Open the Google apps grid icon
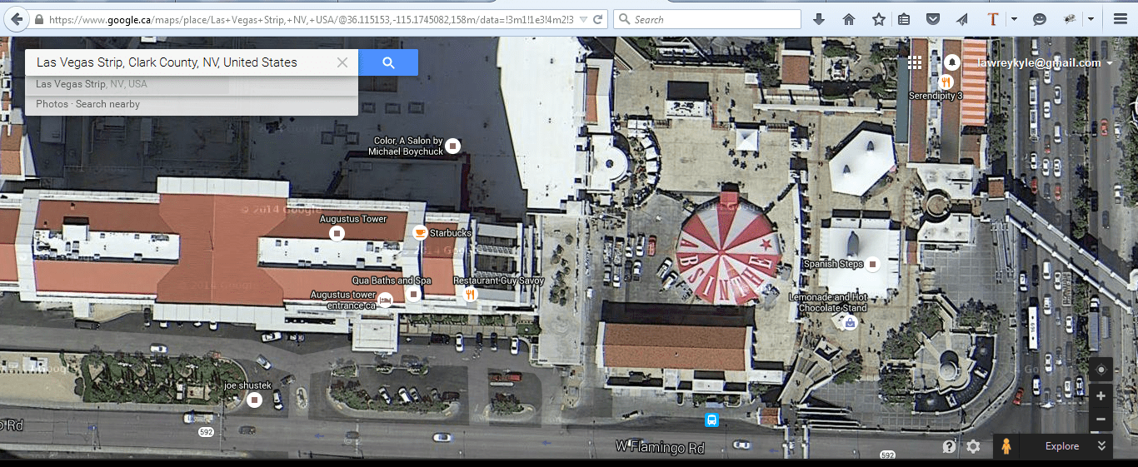This screenshot has height=467, width=1138. (x=915, y=62)
